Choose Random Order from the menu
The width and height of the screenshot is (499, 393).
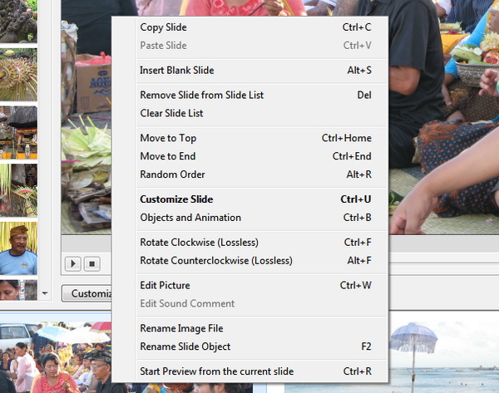pos(172,174)
